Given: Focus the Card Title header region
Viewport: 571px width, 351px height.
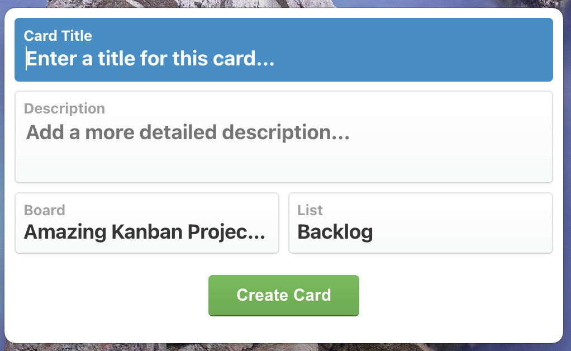Looking at the screenshot, I should [58, 36].
